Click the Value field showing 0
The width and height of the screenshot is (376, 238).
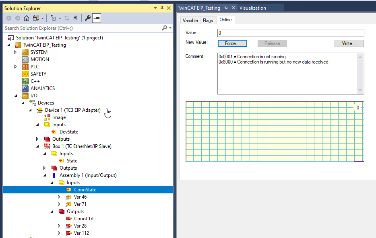point(291,33)
